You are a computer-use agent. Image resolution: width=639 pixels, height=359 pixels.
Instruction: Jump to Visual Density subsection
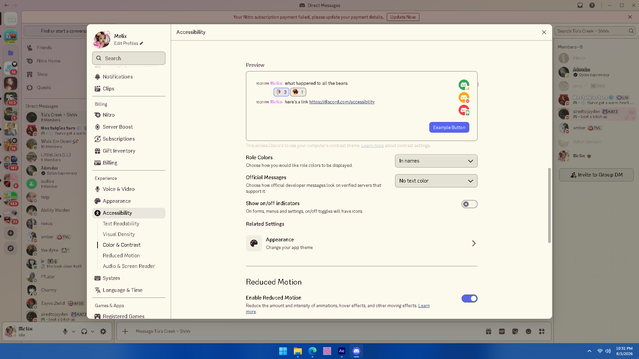119,234
